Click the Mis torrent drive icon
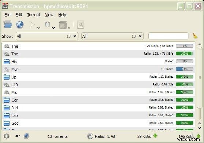The width and height of the screenshot is (204, 143). pyautogui.click(x=7, y=92)
